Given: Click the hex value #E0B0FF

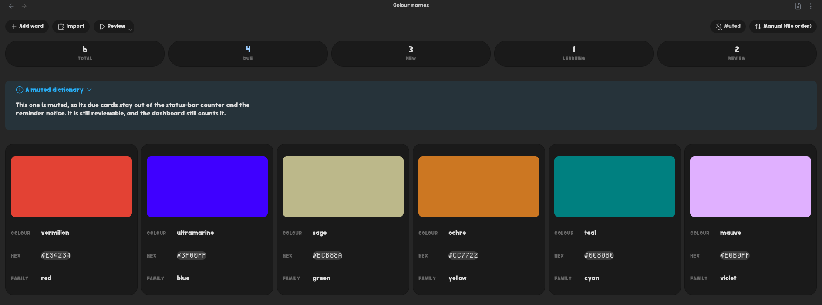Looking at the screenshot, I should pyautogui.click(x=735, y=255).
